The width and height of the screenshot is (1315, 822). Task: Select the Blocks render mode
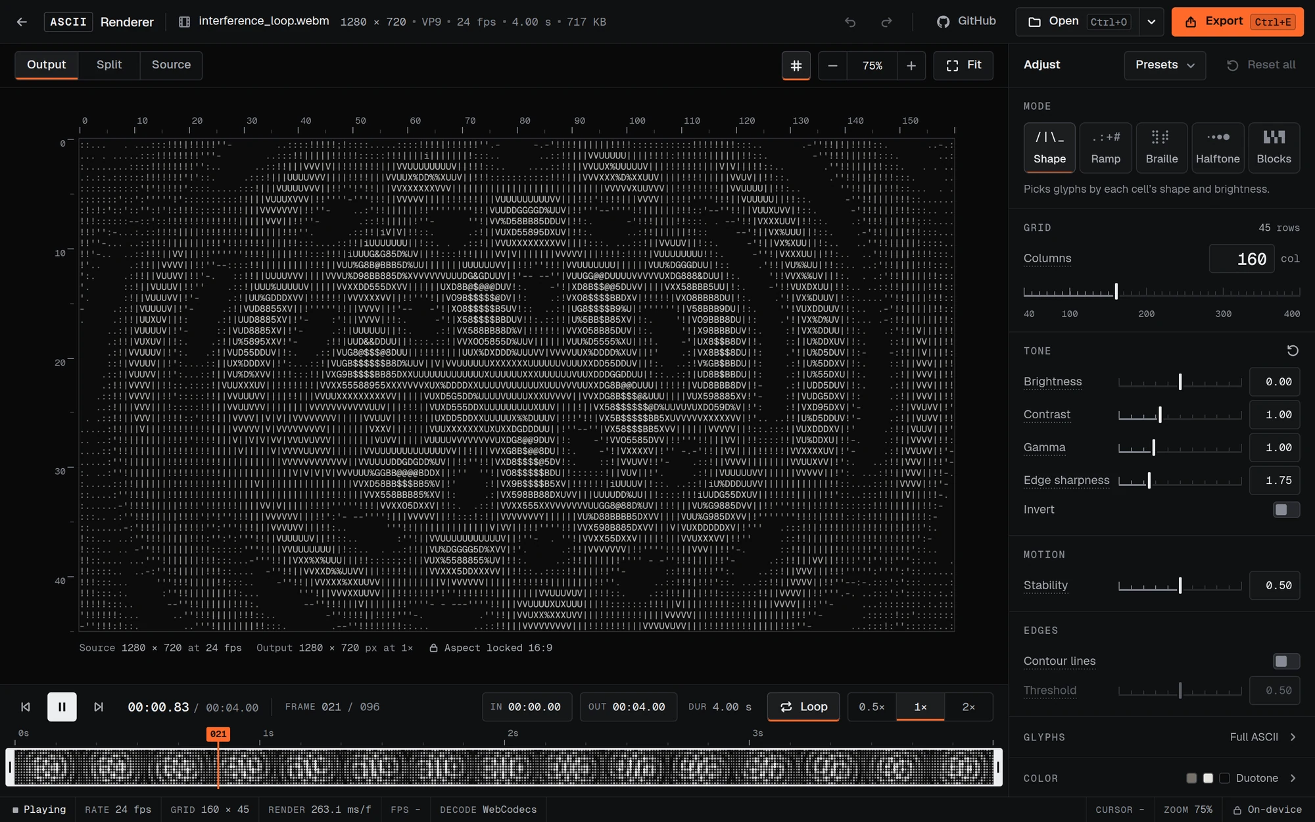click(1274, 147)
